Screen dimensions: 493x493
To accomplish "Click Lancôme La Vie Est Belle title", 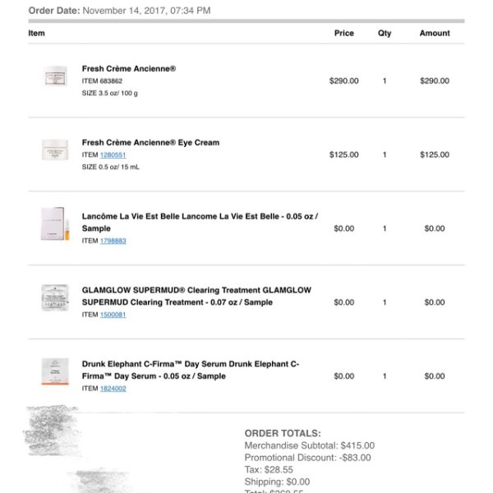I will [200, 223].
